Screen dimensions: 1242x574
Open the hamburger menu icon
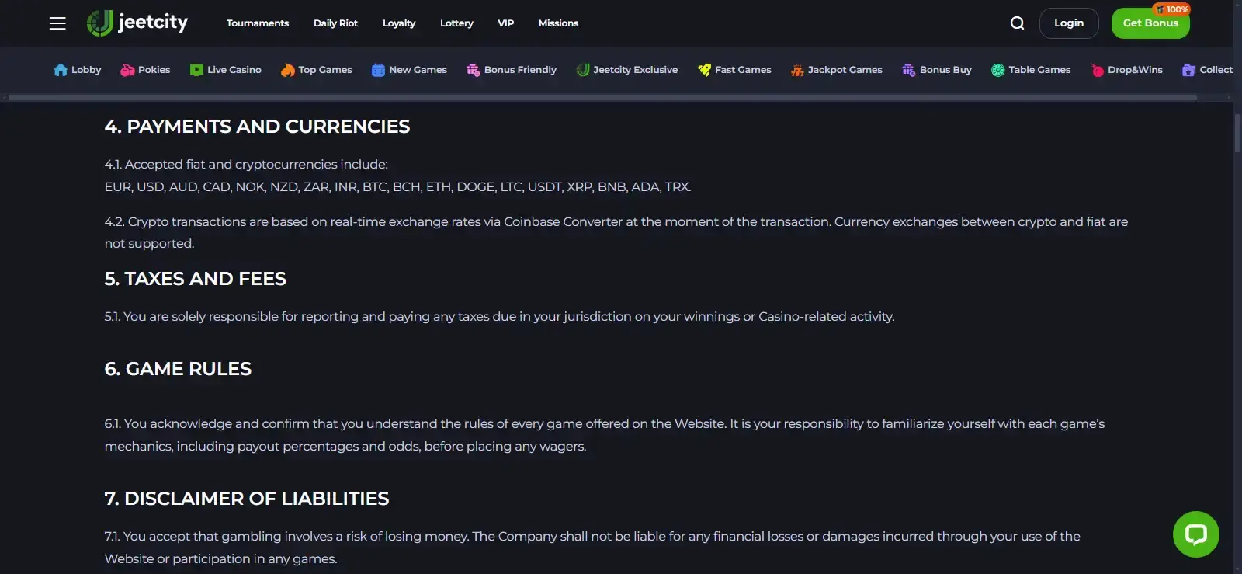coord(57,23)
